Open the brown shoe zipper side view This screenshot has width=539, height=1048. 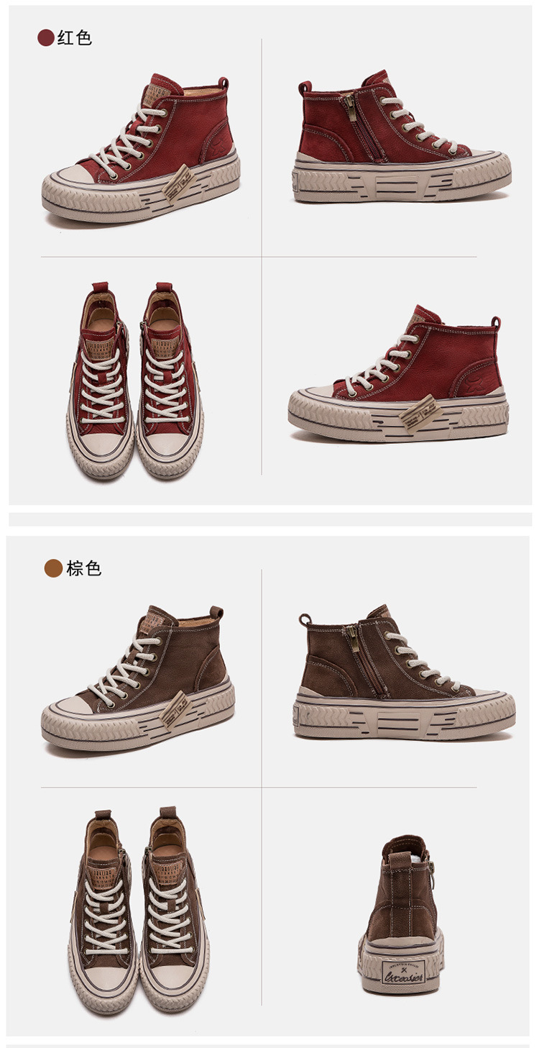[405, 670]
